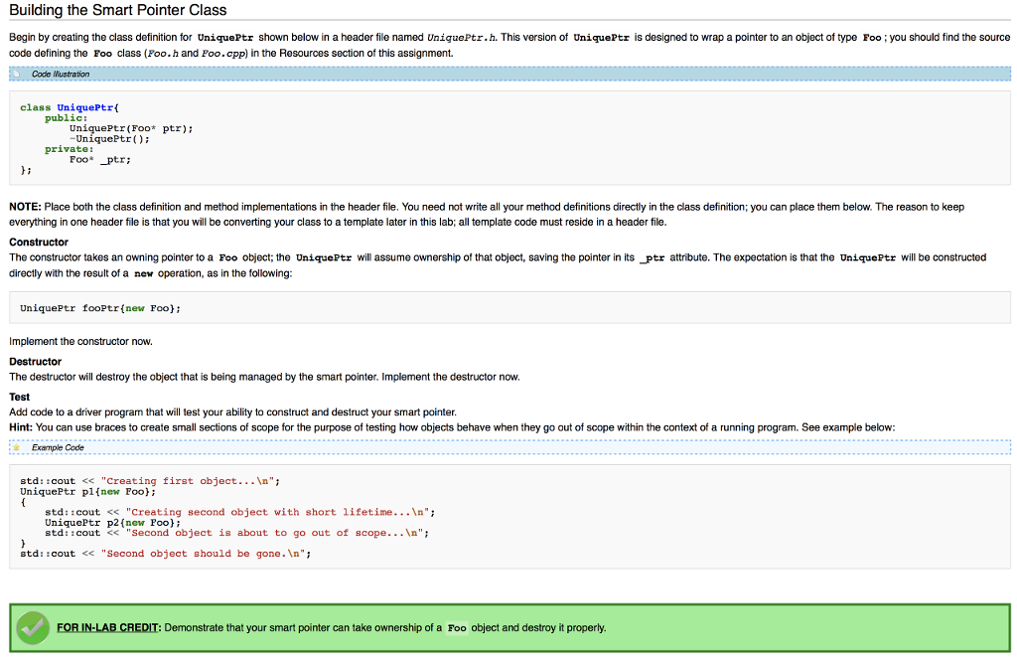Click the FOR IN-LAB CREDIT link
Viewport: 1017px width, 657px height.
[107, 628]
